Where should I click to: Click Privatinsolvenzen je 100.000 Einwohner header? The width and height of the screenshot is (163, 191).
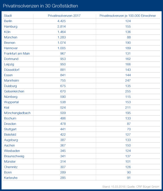tap(128, 16)
